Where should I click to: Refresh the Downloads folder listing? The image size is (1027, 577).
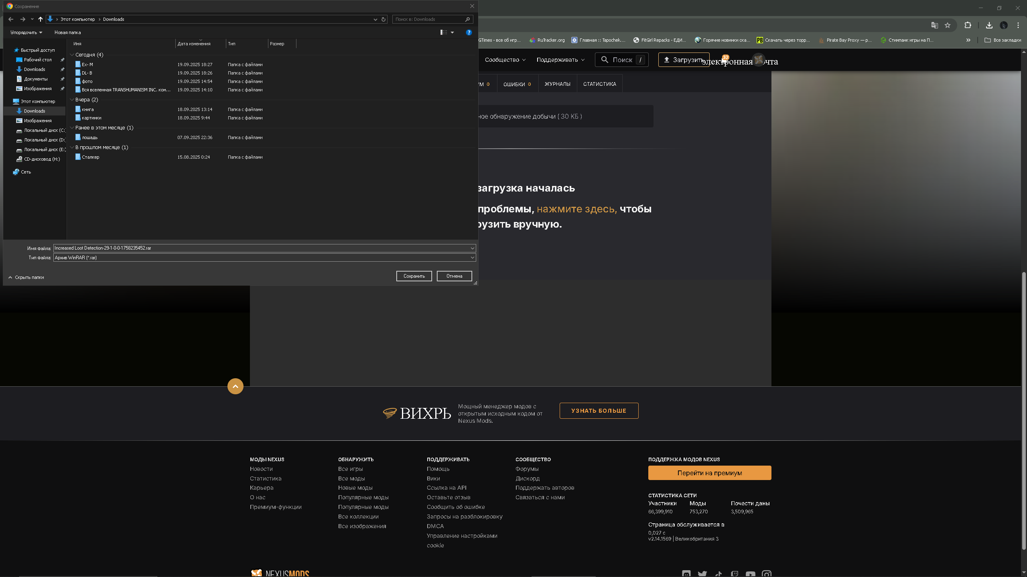pos(384,19)
